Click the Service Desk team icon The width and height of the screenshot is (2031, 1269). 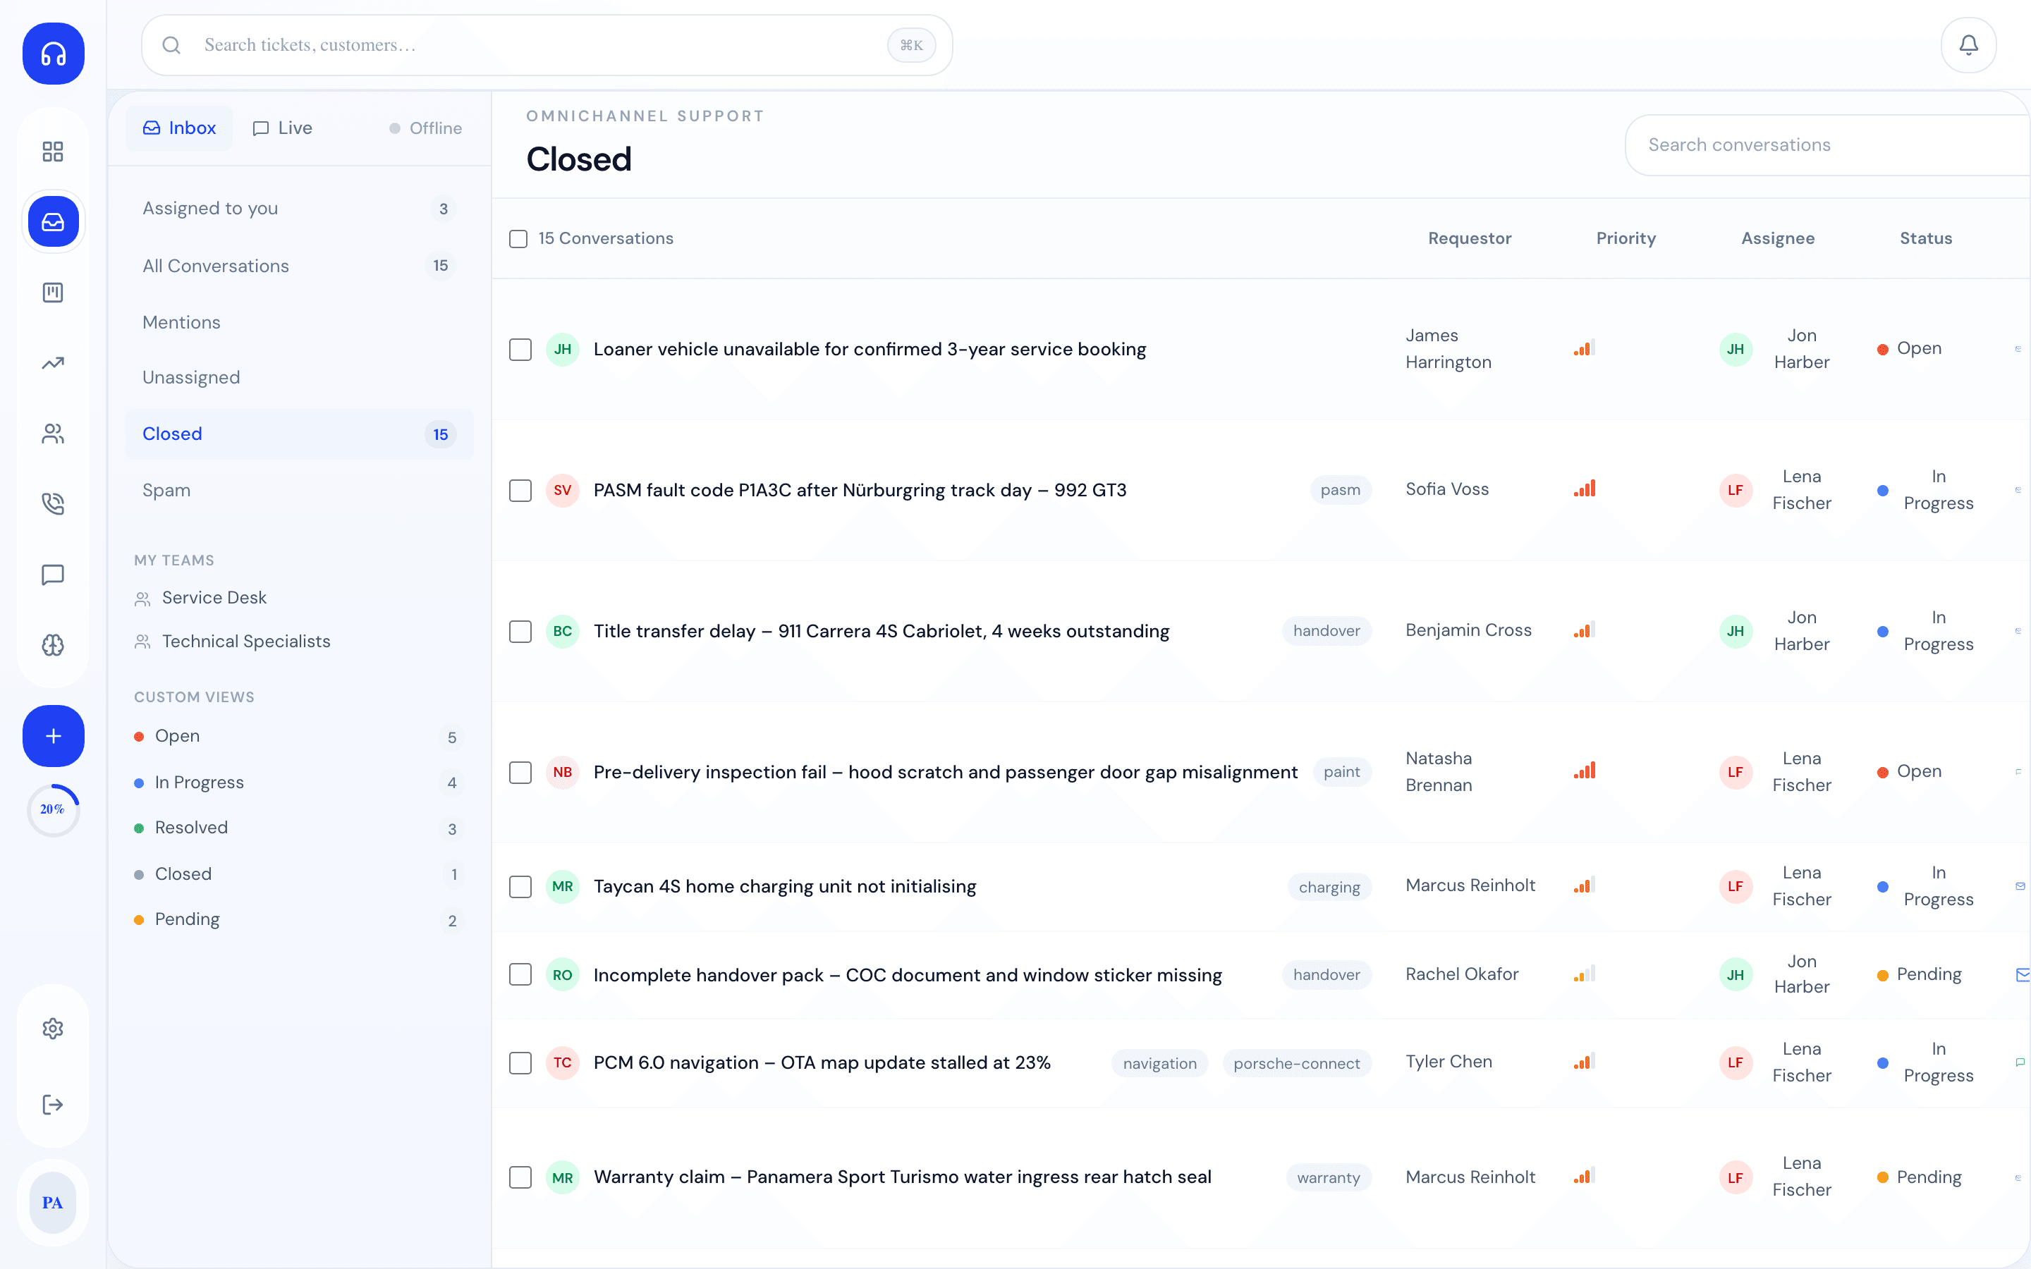142,599
